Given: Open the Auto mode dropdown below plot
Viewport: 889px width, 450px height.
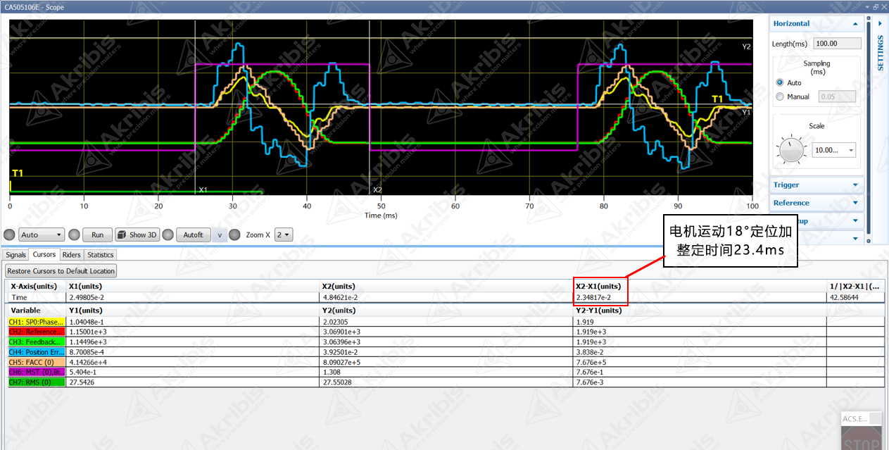Looking at the screenshot, I should pos(42,235).
